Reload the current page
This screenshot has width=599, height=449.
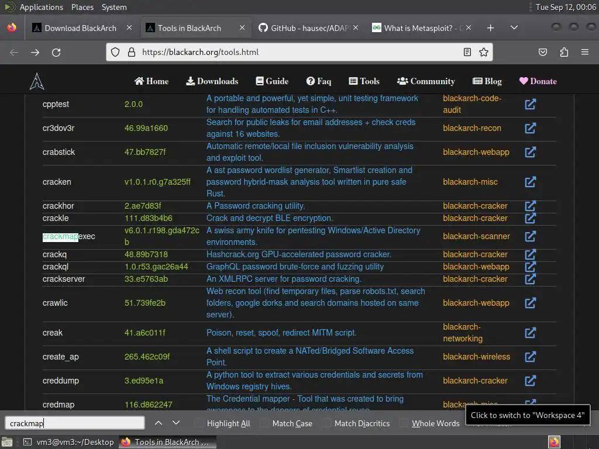click(56, 52)
